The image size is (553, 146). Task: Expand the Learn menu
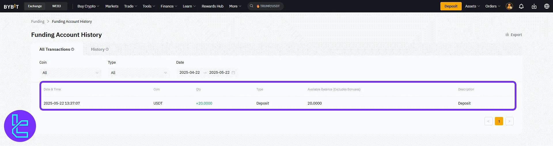click(189, 6)
